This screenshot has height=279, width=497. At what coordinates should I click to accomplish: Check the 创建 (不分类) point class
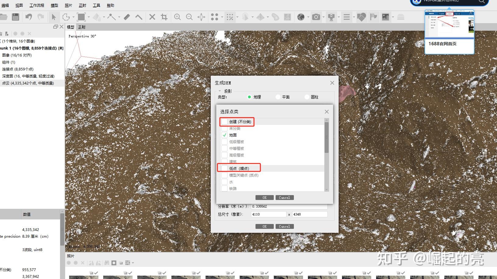[224, 122]
